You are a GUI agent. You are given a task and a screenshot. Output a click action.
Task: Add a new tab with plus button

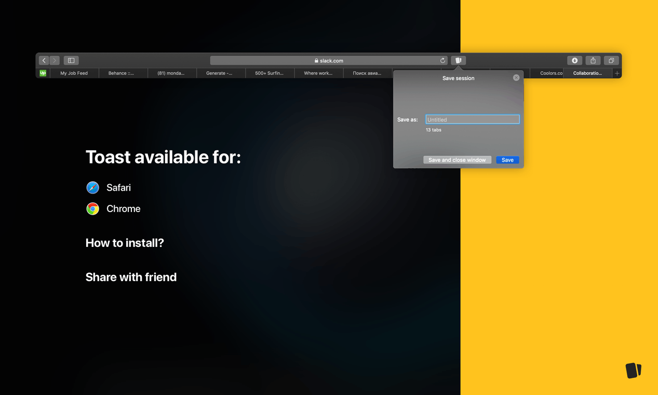617,73
